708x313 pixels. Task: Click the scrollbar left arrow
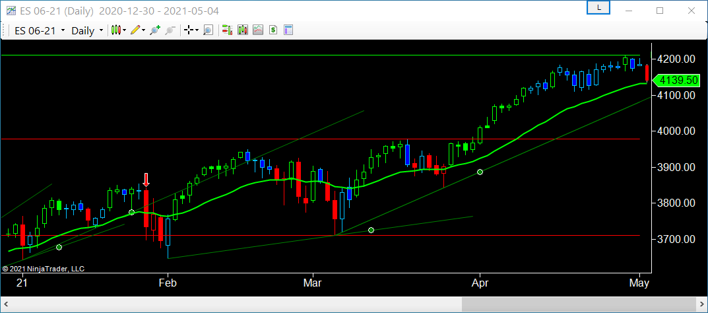coord(5,304)
